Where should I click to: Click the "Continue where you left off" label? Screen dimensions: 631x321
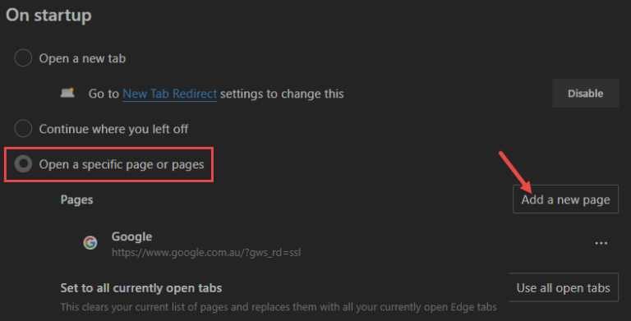tap(113, 129)
